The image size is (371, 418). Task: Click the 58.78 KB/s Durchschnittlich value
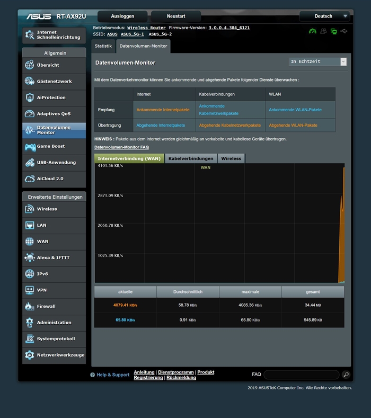pos(188,305)
